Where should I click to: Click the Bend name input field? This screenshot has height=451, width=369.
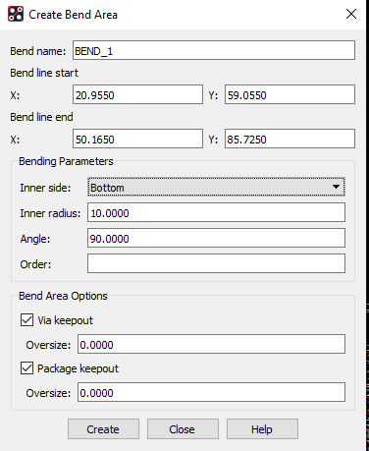214,50
